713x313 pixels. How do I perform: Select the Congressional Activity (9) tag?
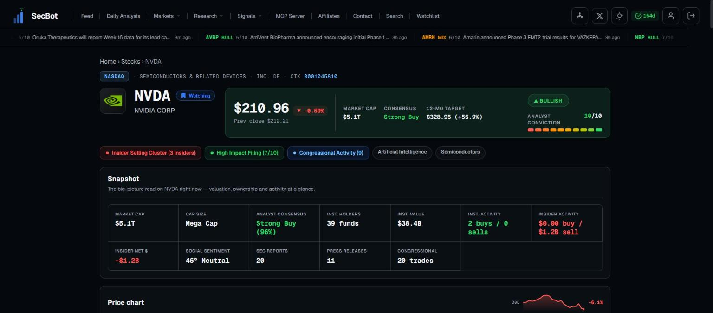[x=328, y=153]
